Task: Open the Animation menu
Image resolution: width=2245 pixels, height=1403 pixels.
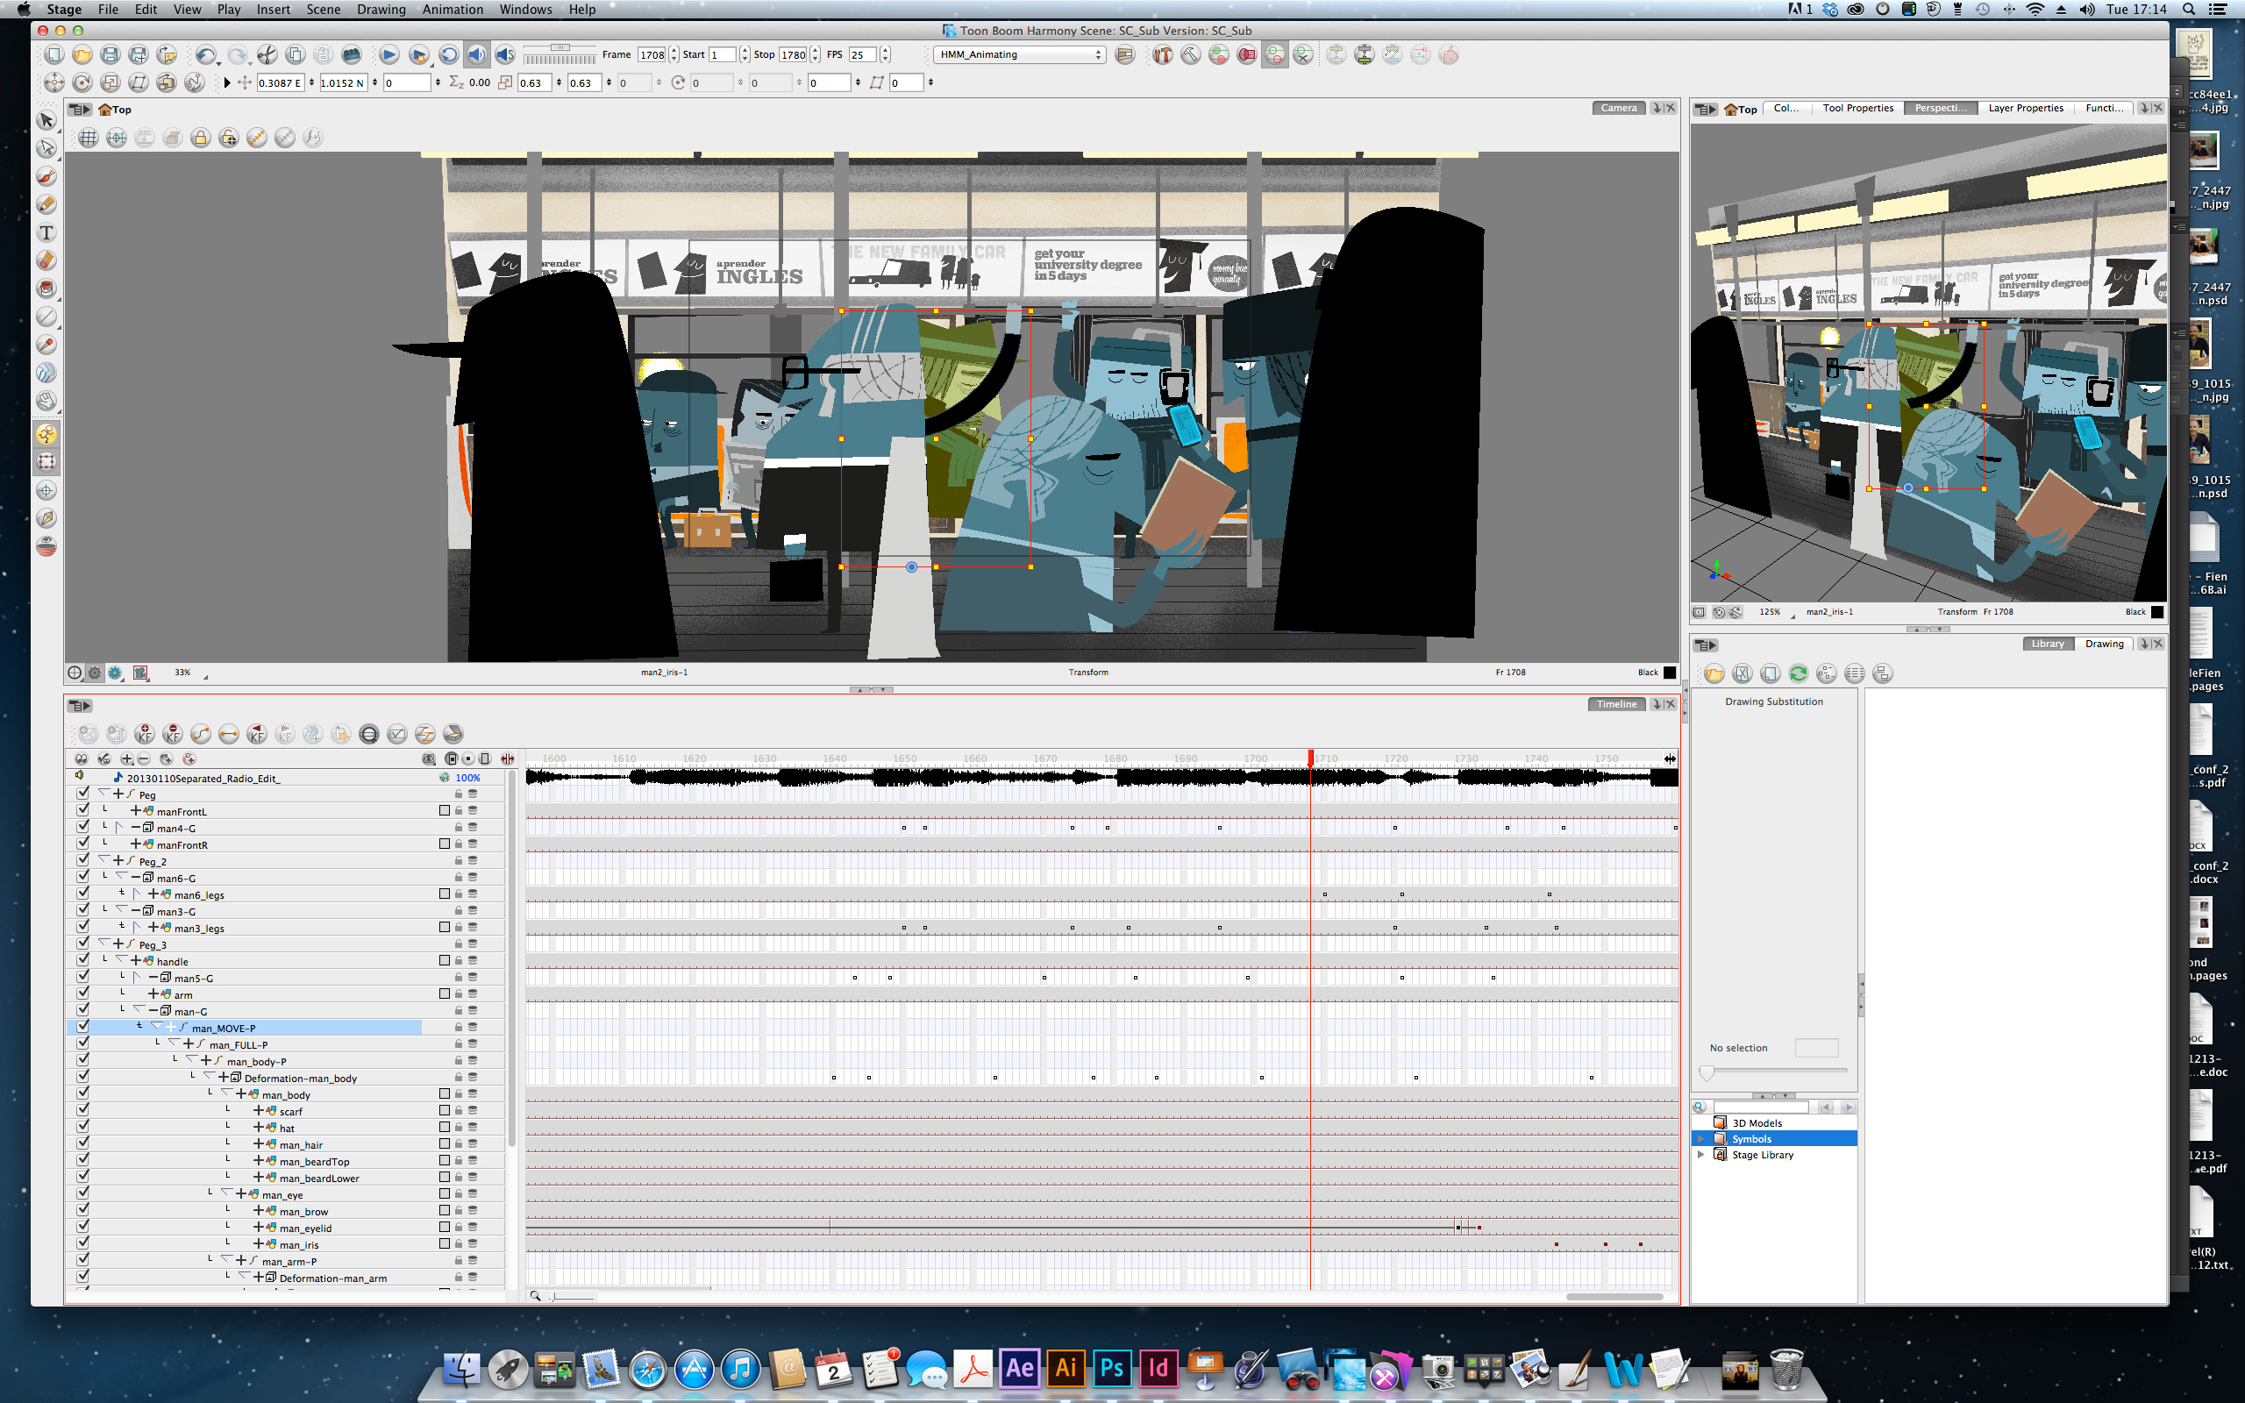Action: tap(452, 10)
